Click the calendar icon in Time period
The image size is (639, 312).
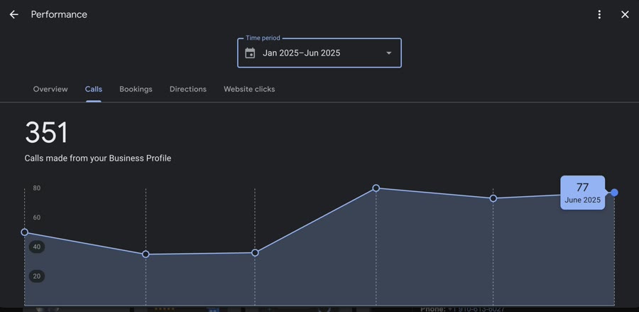[250, 53]
